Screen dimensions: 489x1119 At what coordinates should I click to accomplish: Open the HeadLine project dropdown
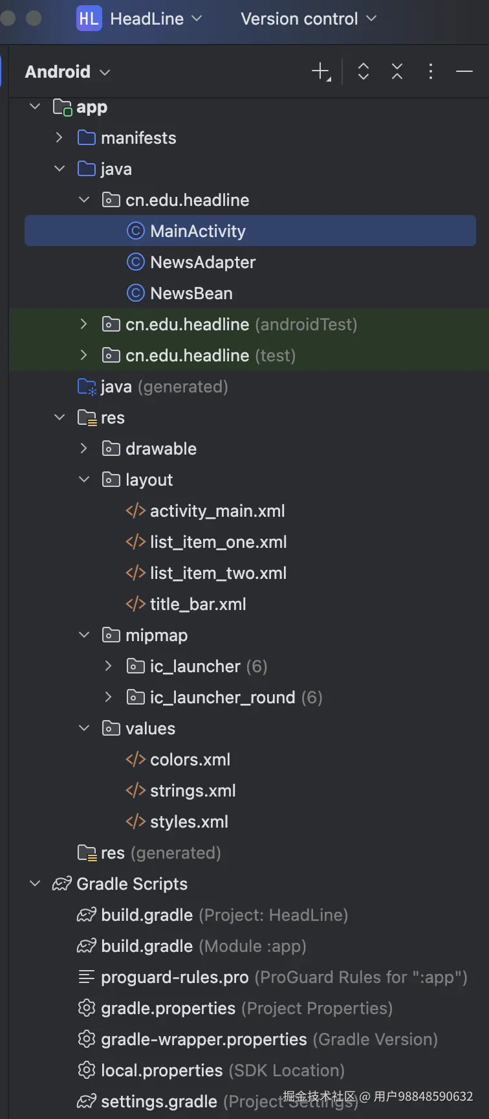click(x=156, y=19)
